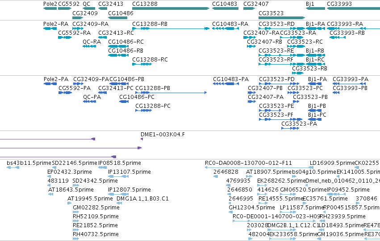This screenshot has width=380, height=241.
Task: Click the QC-RA transcript label
Action: click(x=92, y=42)
